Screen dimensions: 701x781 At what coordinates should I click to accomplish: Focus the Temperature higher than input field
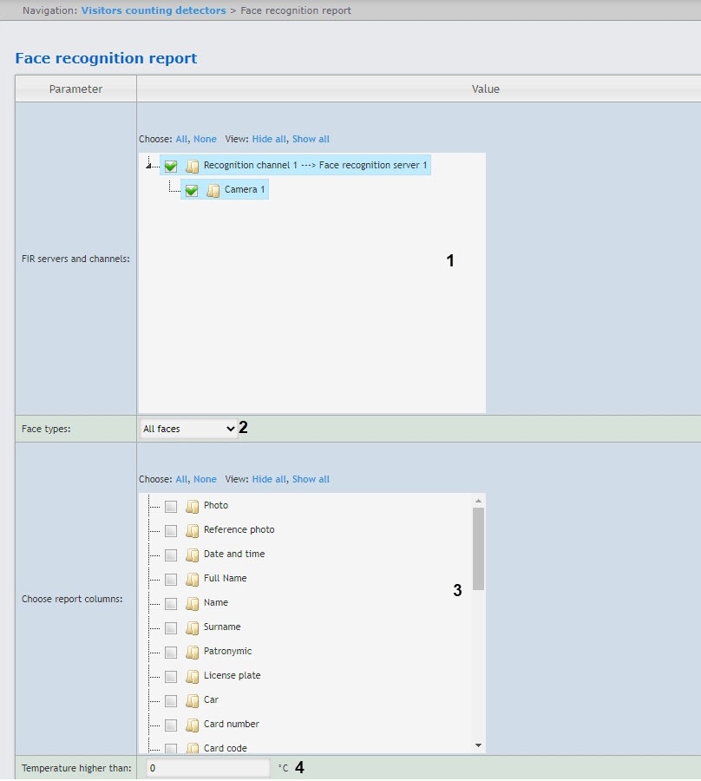(208, 768)
